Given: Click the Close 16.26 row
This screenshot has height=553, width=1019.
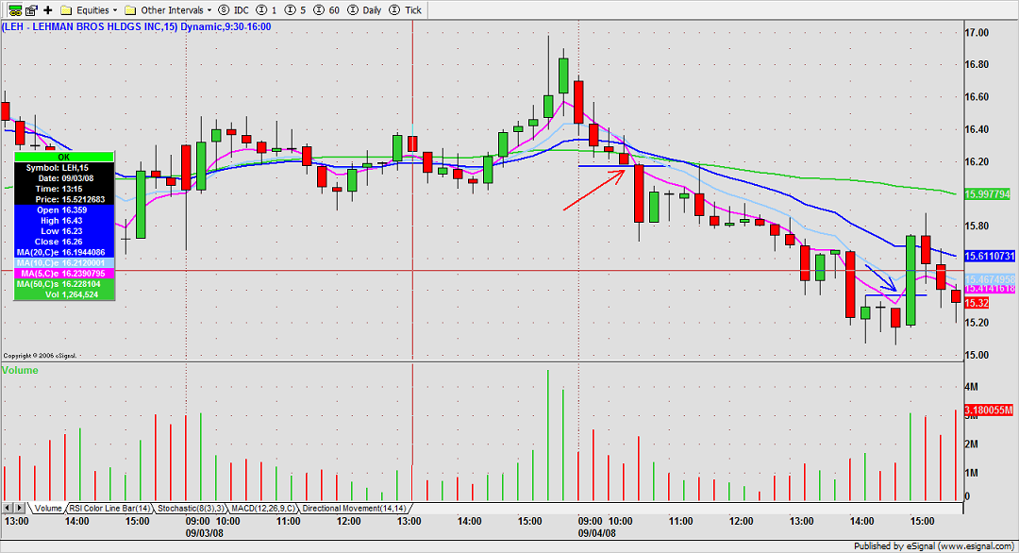Looking at the screenshot, I should 64,242.
